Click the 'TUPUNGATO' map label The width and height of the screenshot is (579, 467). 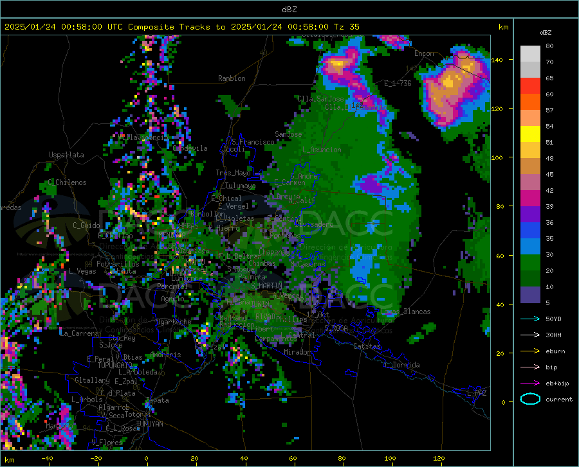coord(115,366)
